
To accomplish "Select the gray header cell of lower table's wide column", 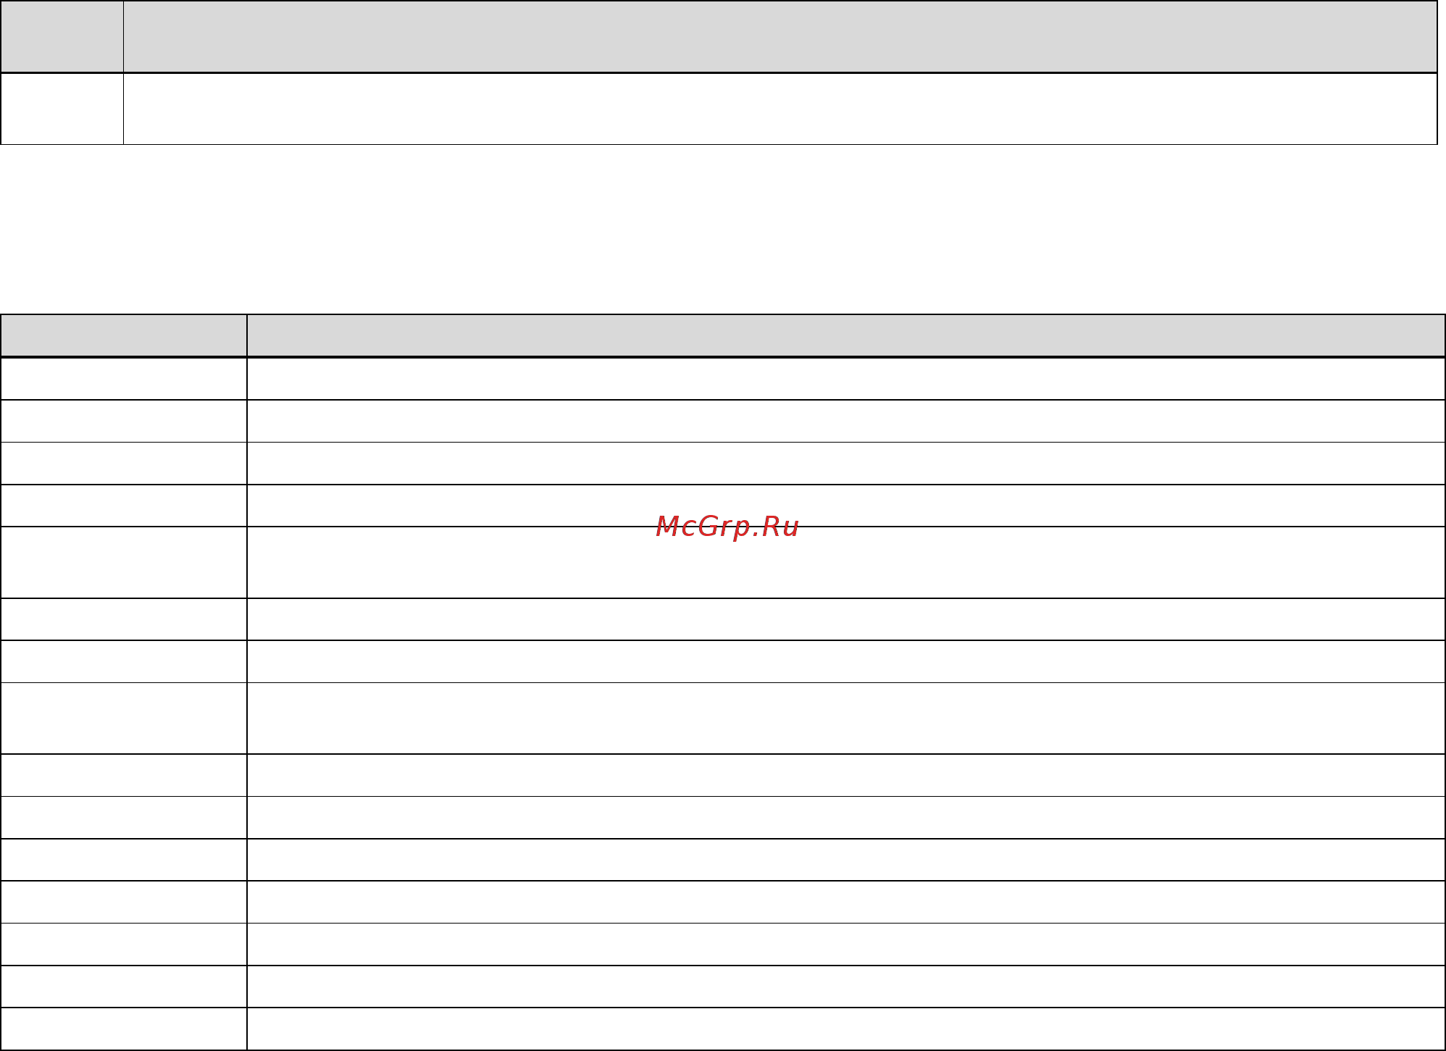I will click(846, 335).
